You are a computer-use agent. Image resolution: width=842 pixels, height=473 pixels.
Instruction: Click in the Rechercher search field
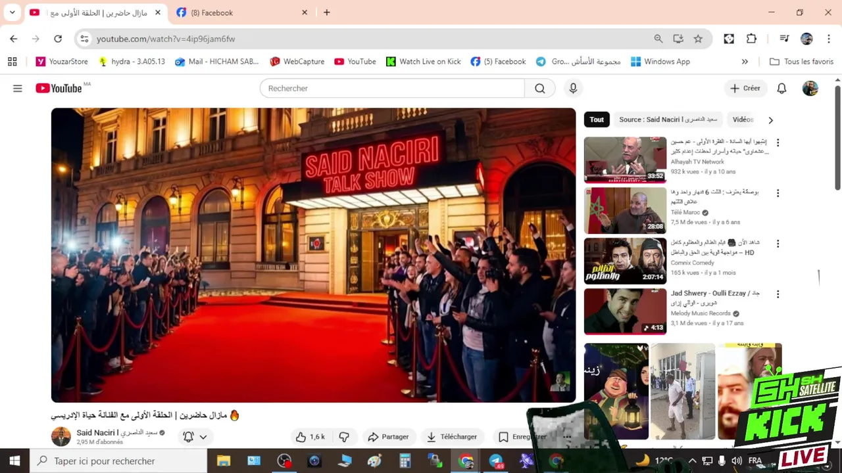392,88
